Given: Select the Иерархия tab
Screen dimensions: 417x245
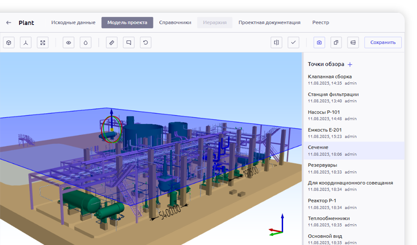Looking at the screenshot, I should [x=215, y=23].
